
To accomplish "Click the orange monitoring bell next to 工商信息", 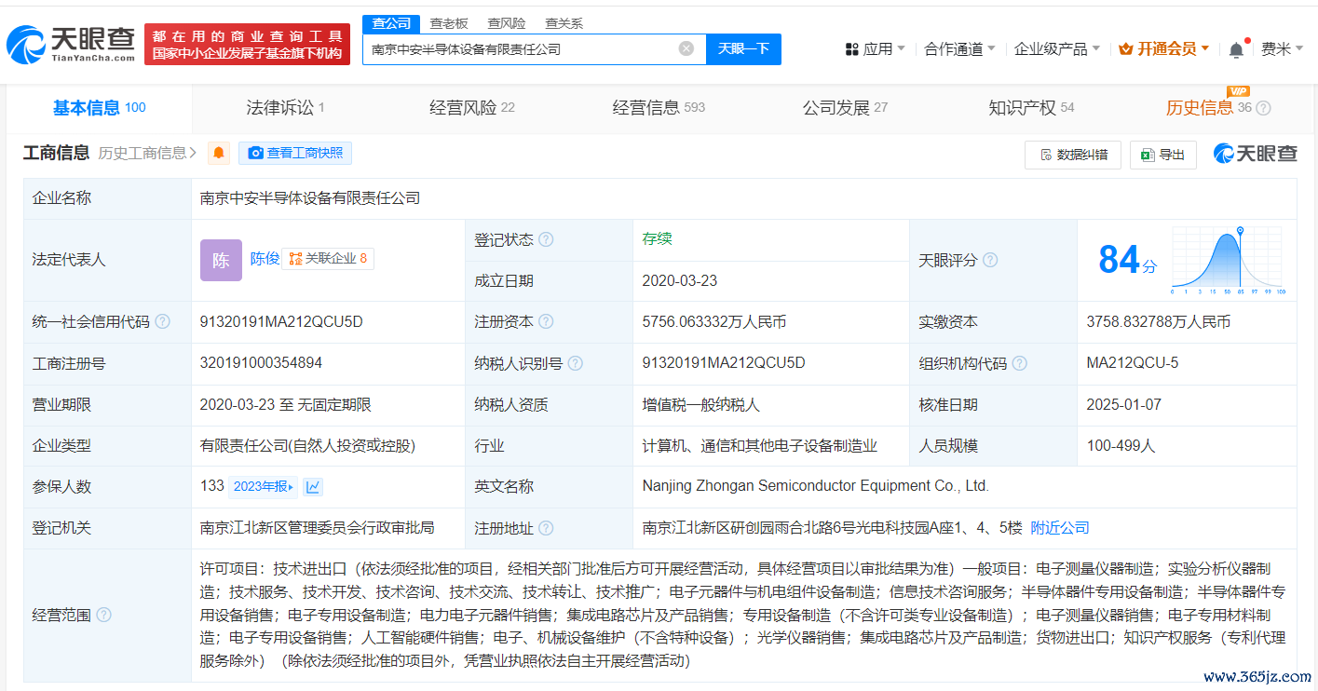I will [219, 154].
